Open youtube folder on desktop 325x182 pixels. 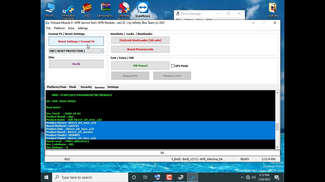[x=273, y=10]
